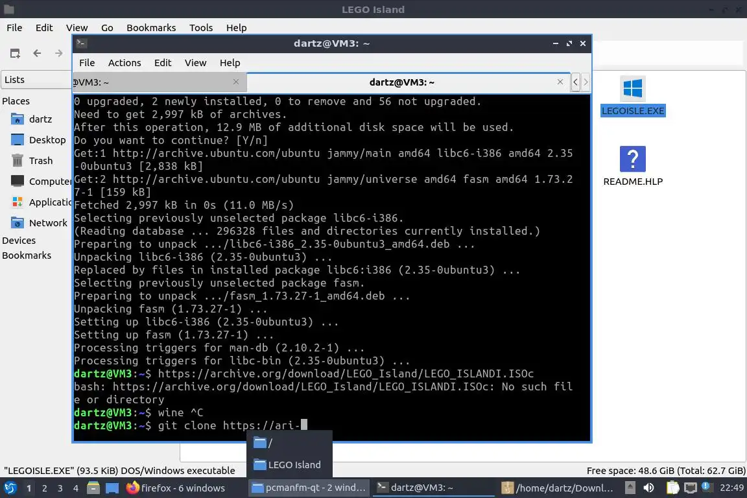Select the /home/dartz/Downl... taskbar entry
747x498 pixels.
click(558, 488)
